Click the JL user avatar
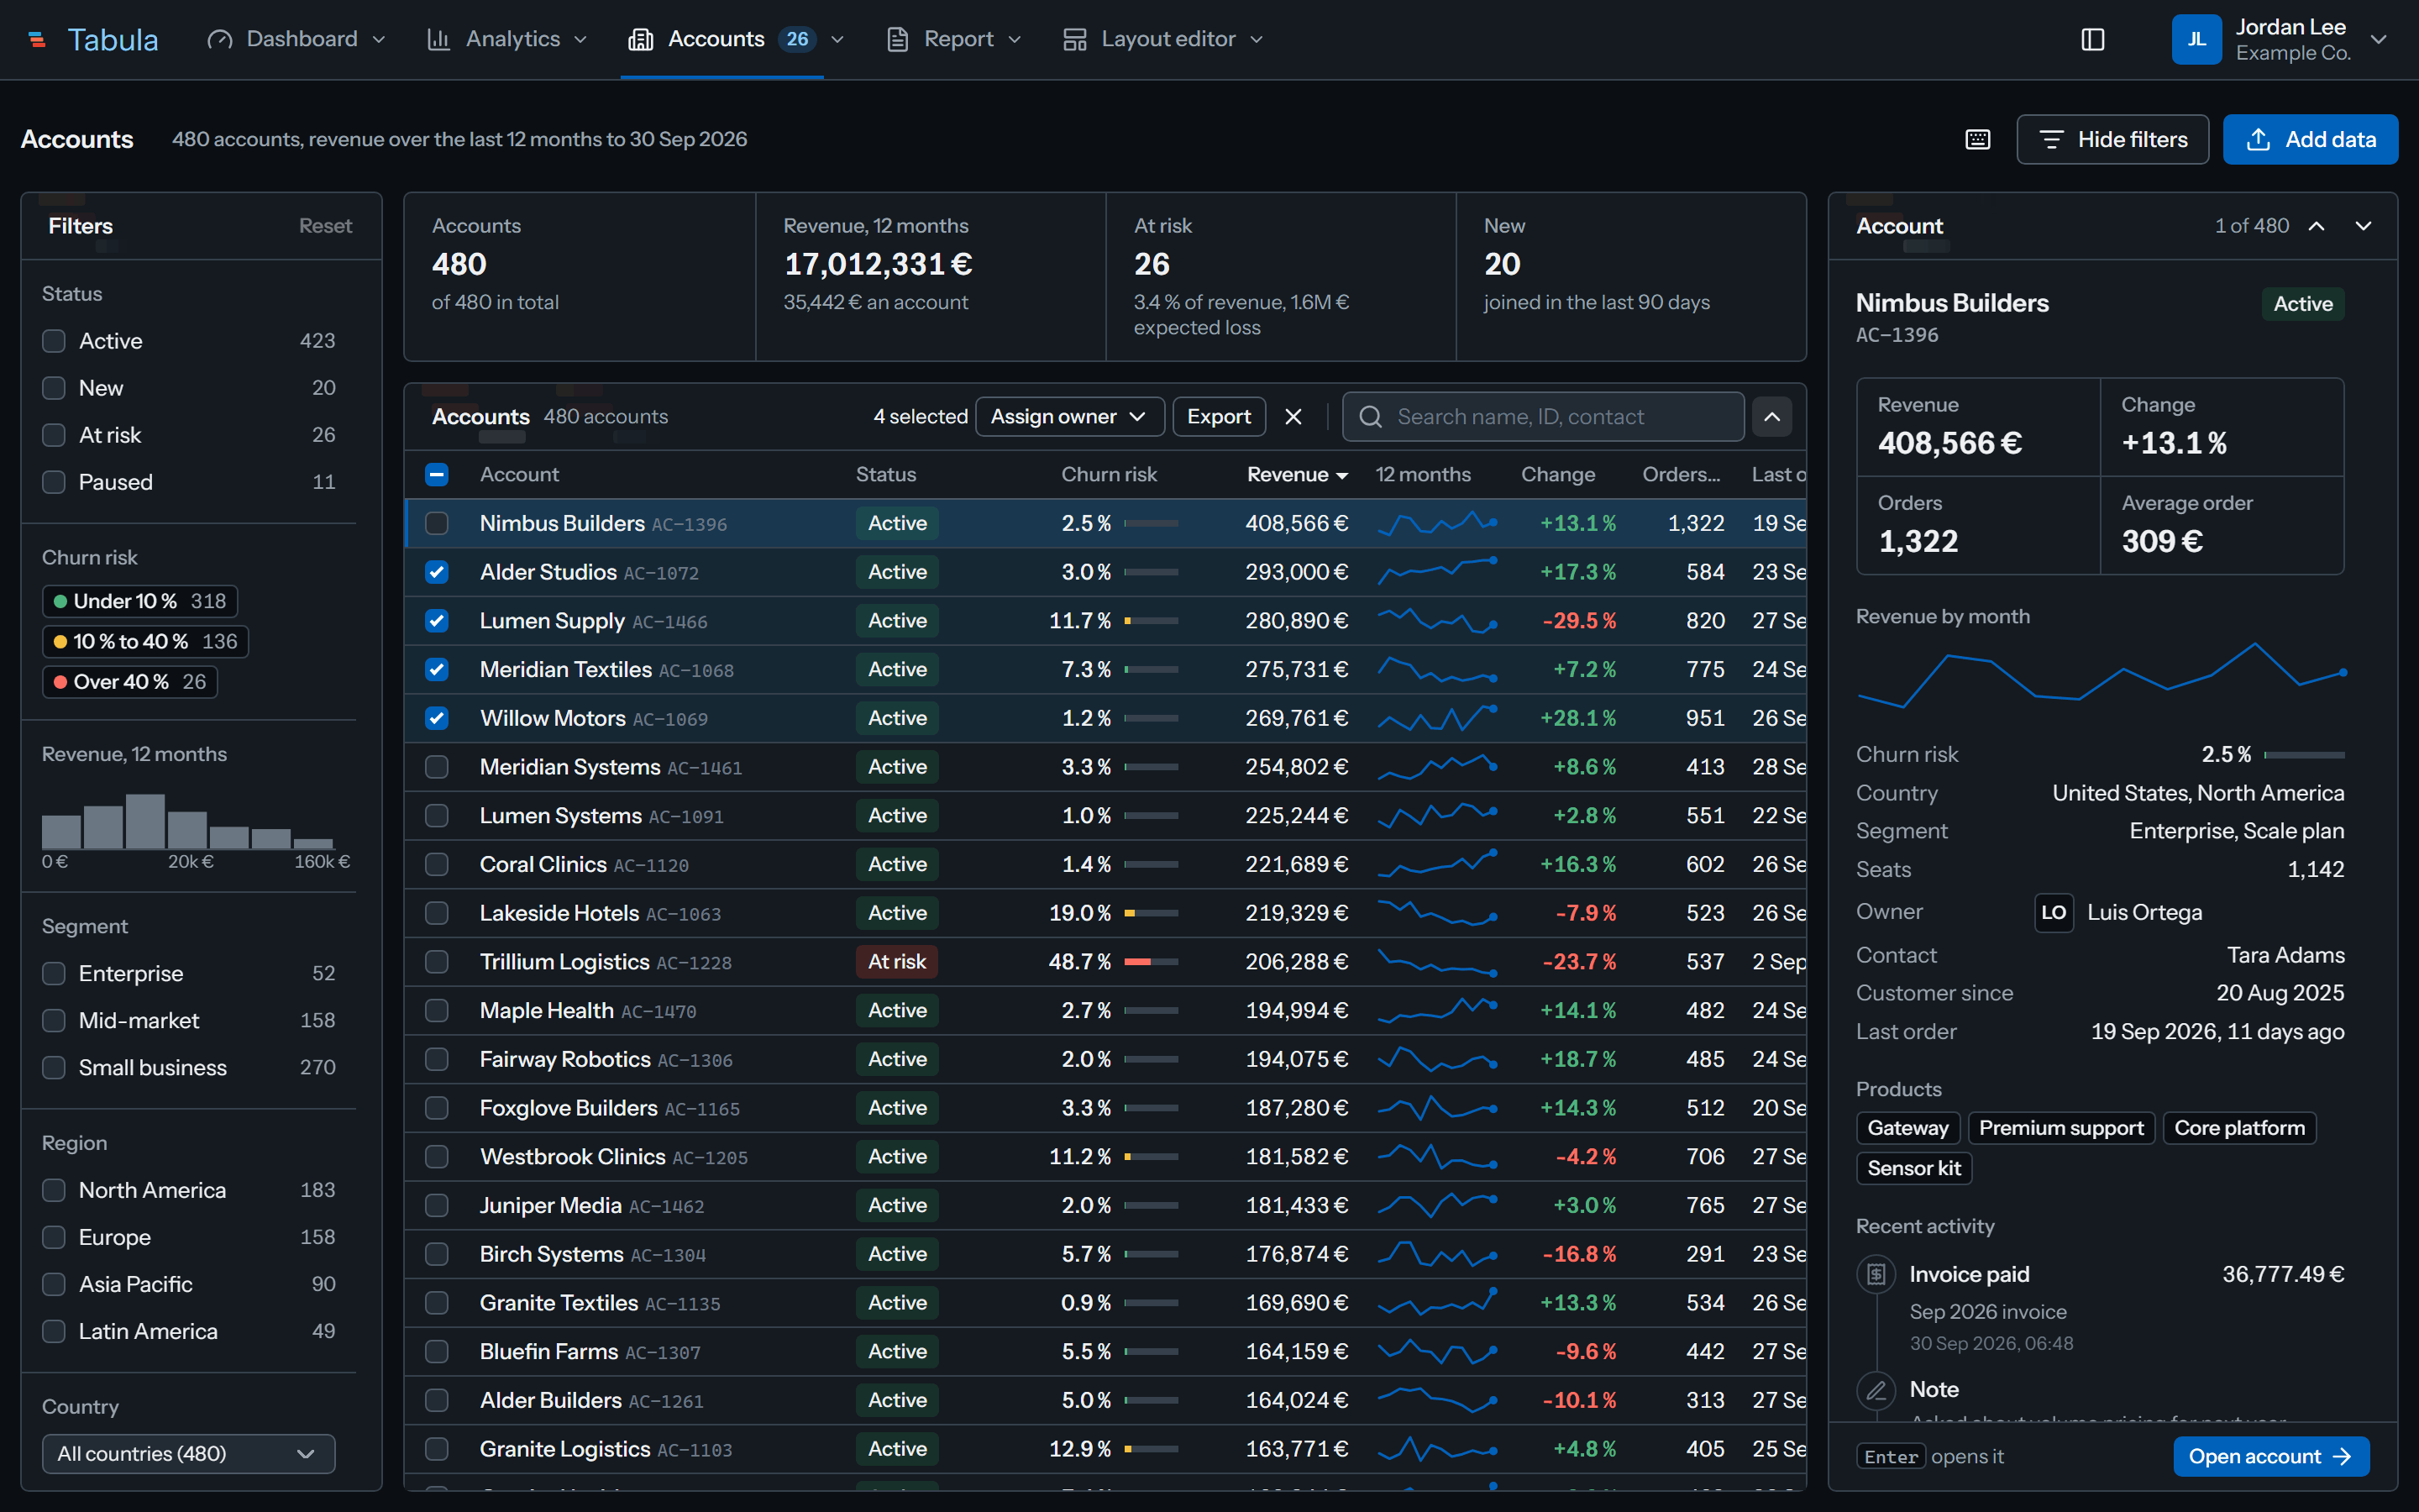 (x=2196, y=39)
